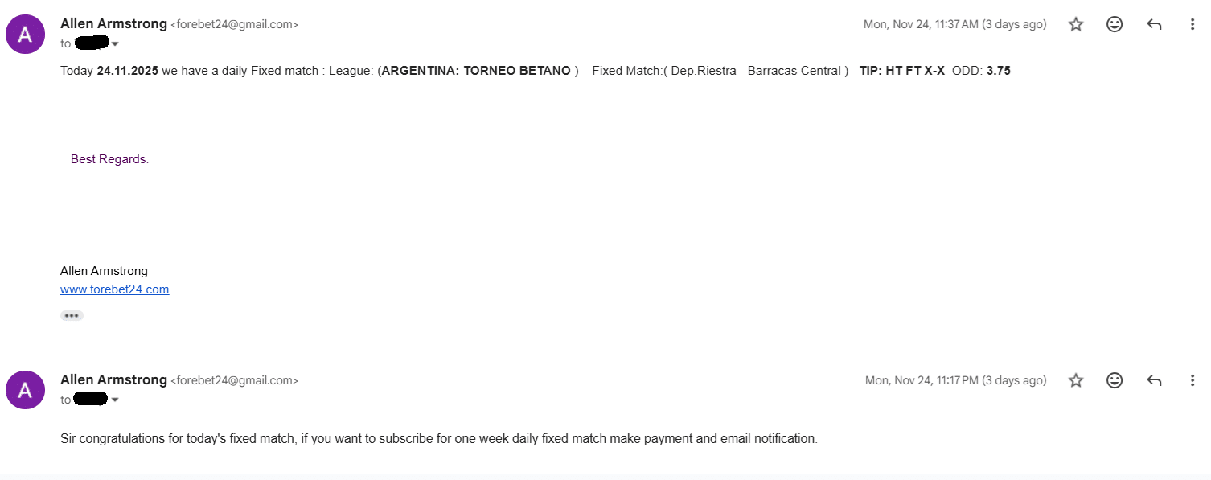This screenshot has width=1211, height=480.
Task: Open the www.forebet24.com link
Action: click(114, 289)
